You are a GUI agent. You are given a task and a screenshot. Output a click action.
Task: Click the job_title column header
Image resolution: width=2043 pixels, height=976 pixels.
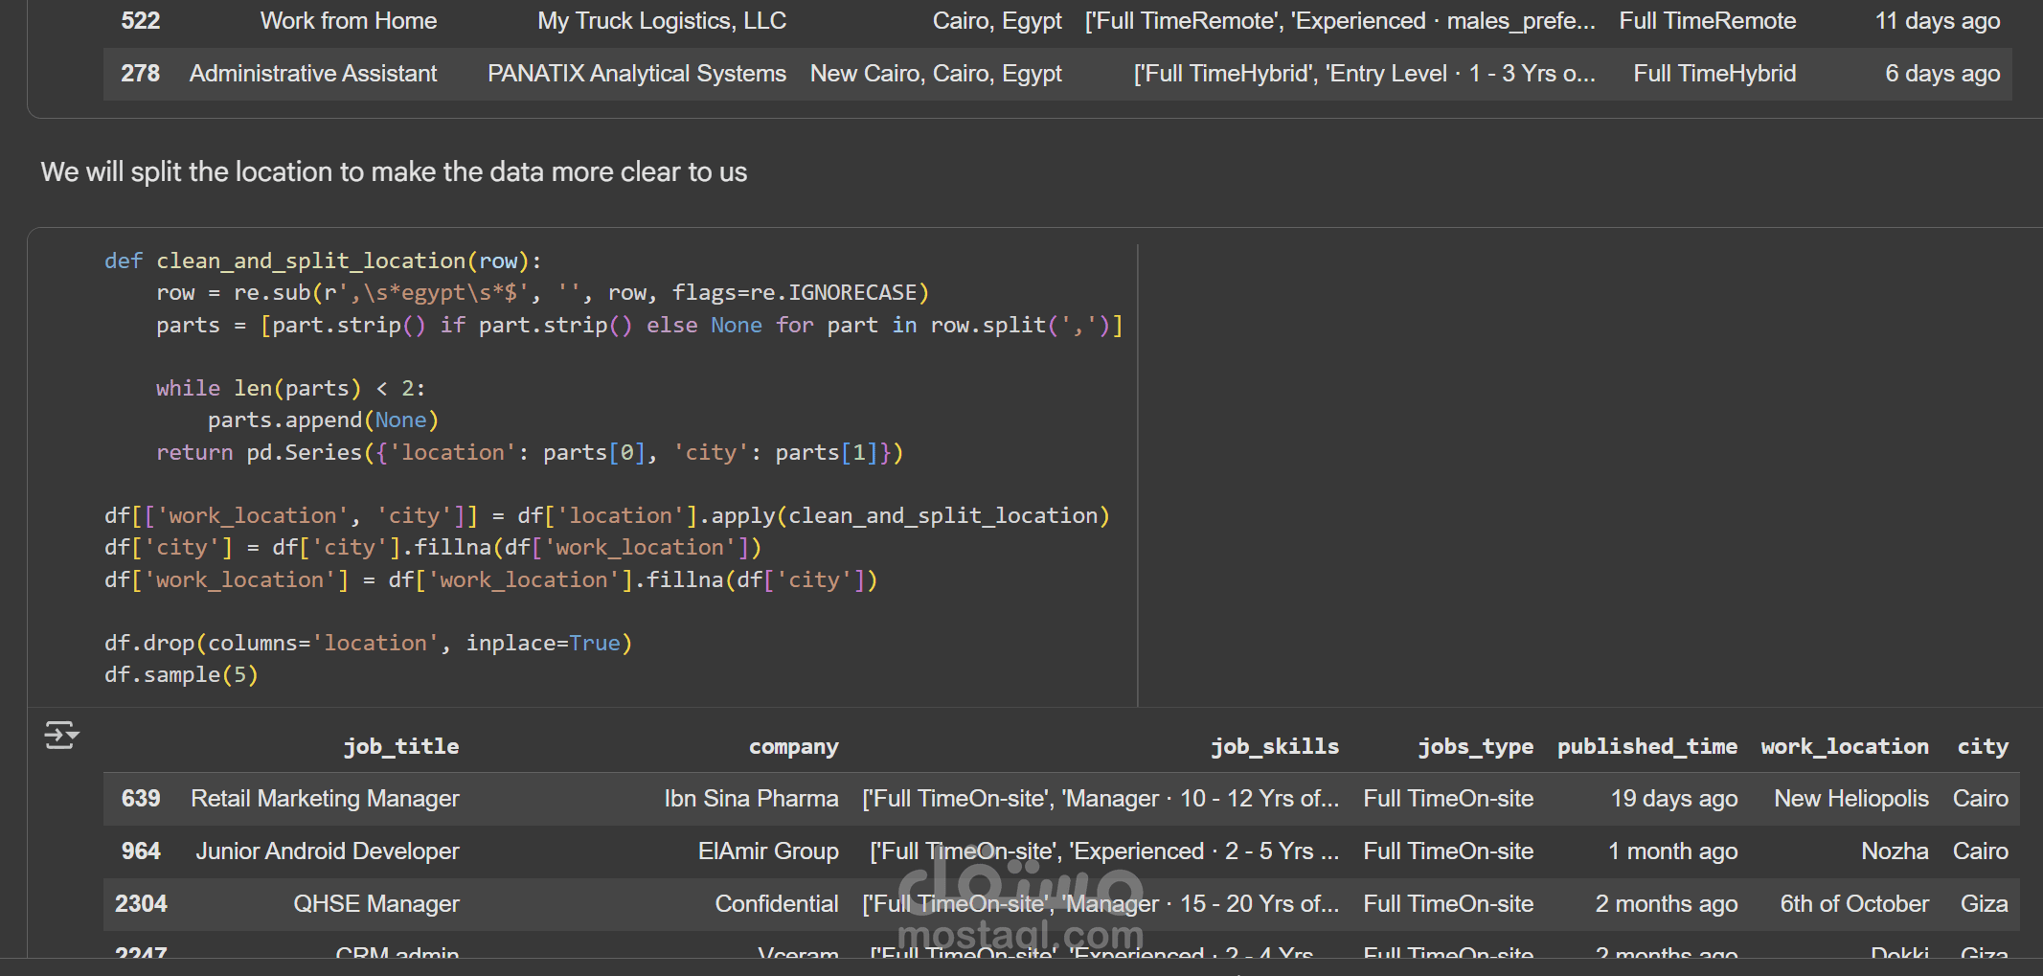pos(400,747)
